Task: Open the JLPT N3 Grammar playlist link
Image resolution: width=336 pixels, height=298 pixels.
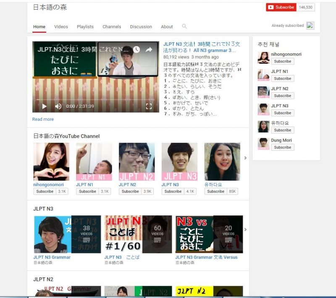Action: (x=52, y=257)
